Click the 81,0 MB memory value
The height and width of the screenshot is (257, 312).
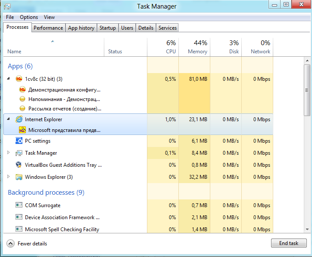click(x=198, y=79)
